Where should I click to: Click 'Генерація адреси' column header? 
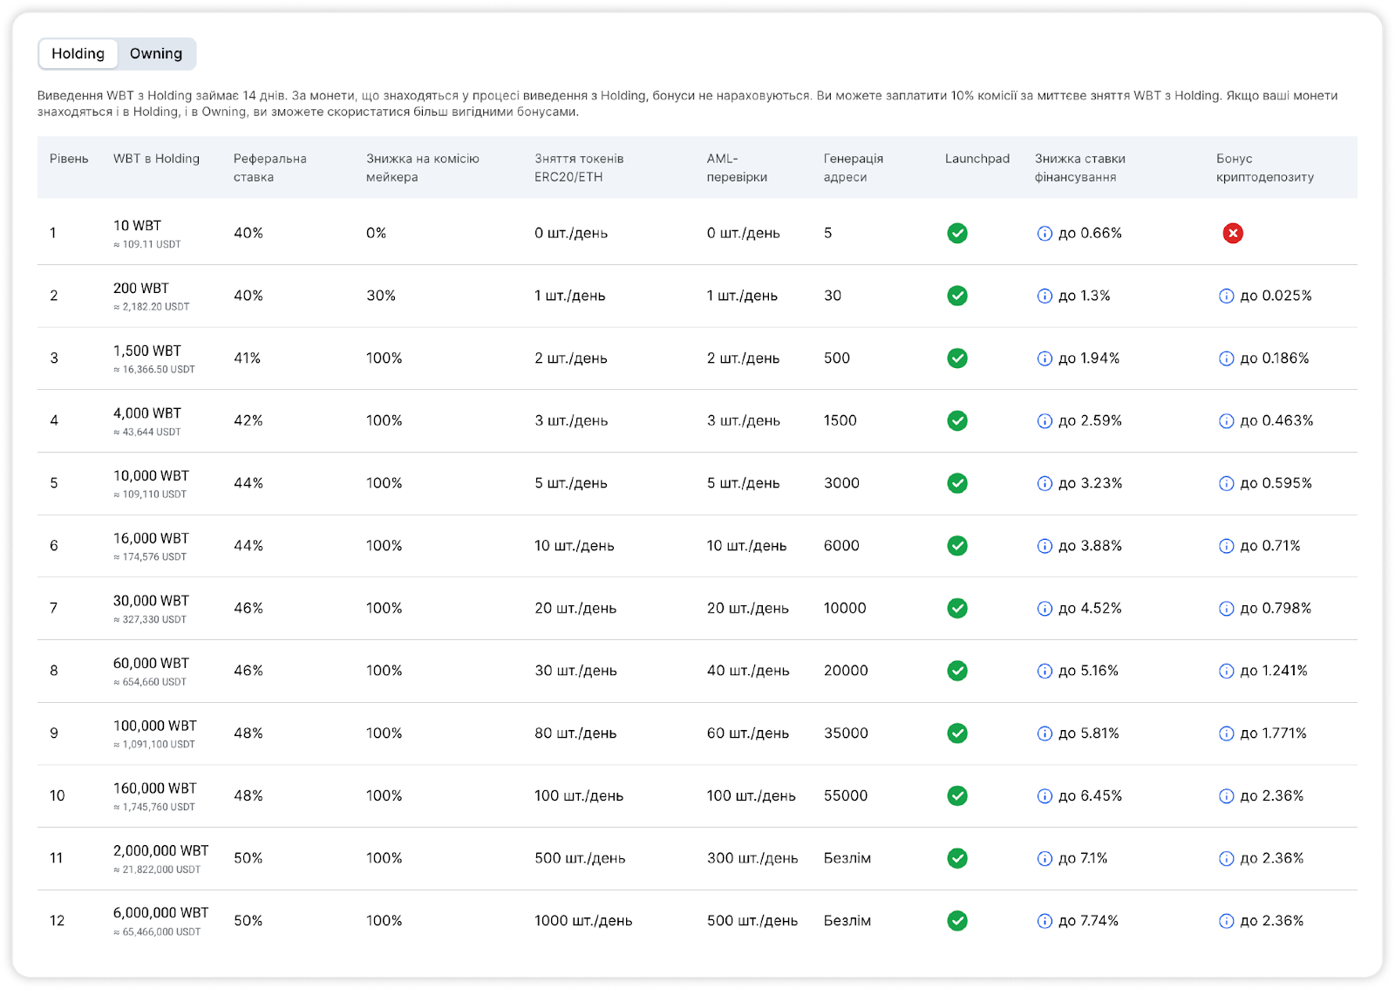pyautogui.click(x=854, y=167)
